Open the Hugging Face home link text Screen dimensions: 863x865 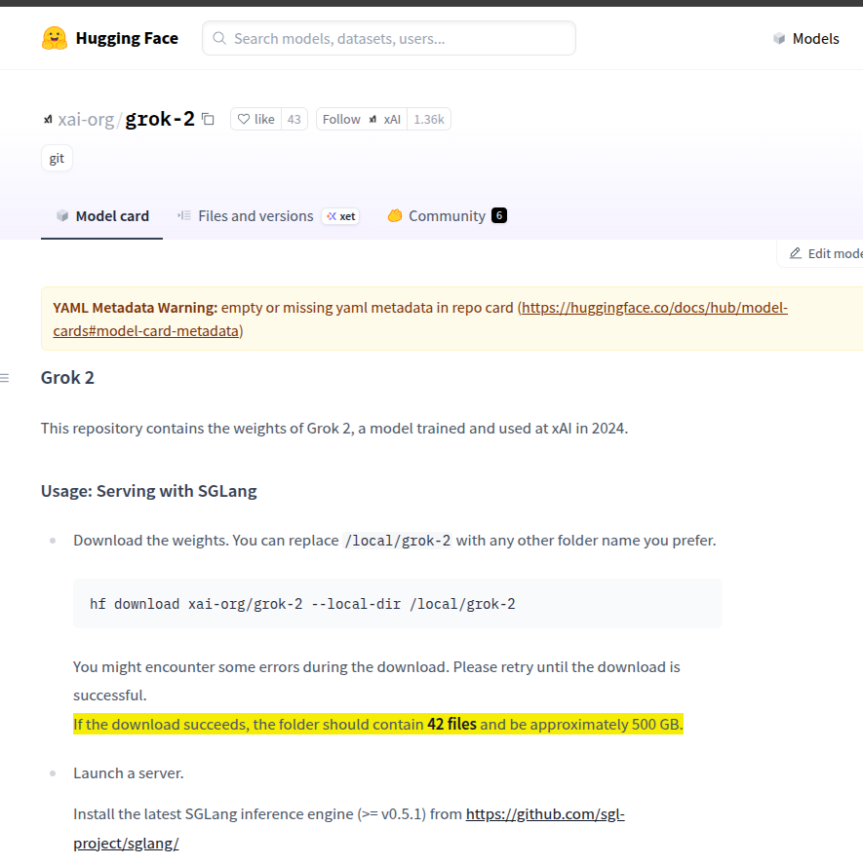point(127,38)
